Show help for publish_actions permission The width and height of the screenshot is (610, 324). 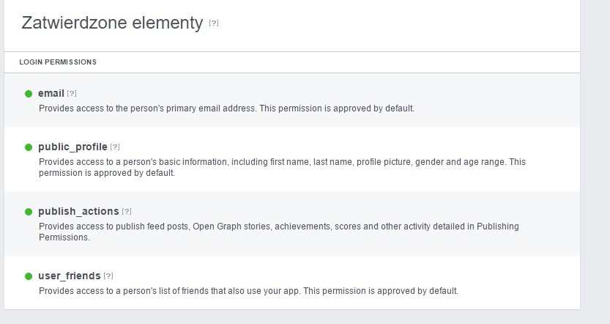[127, 212]
